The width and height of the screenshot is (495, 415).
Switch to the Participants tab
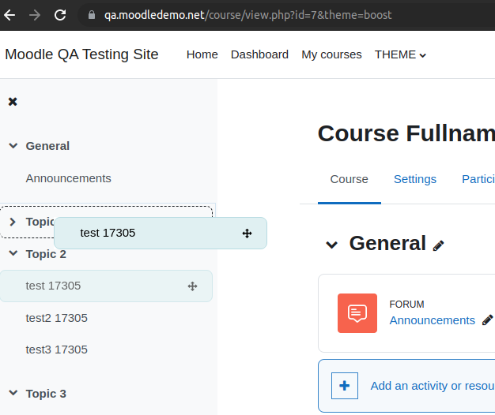point(478,179)
